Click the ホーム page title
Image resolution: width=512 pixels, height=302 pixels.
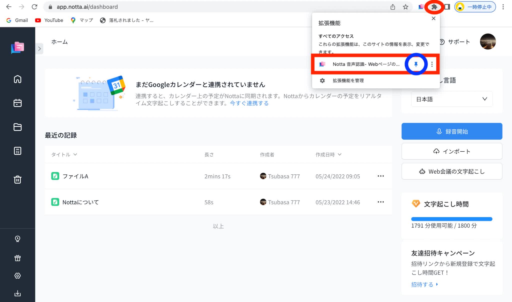(59, 42)
